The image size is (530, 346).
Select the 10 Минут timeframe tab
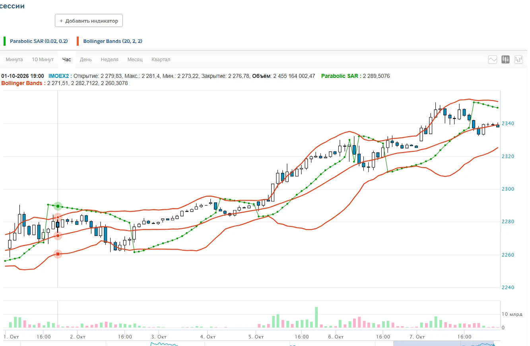pos(43,60)
